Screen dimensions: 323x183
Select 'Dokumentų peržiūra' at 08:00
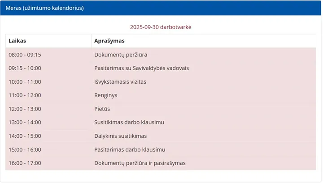pyautogui.click(x=121, y=55)
